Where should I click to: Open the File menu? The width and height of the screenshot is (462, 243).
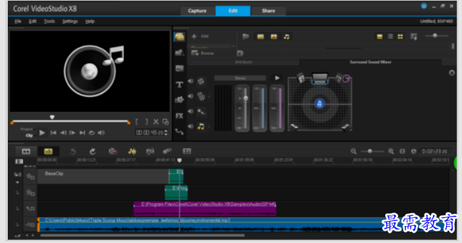click(x=18, y=21)
